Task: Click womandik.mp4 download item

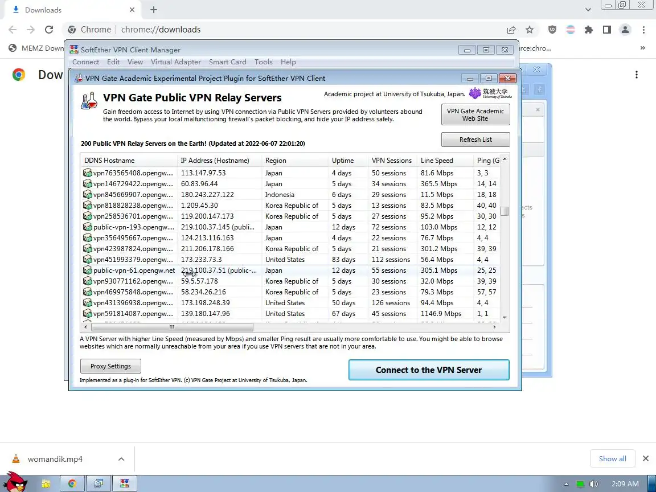Action: point(55,459)
